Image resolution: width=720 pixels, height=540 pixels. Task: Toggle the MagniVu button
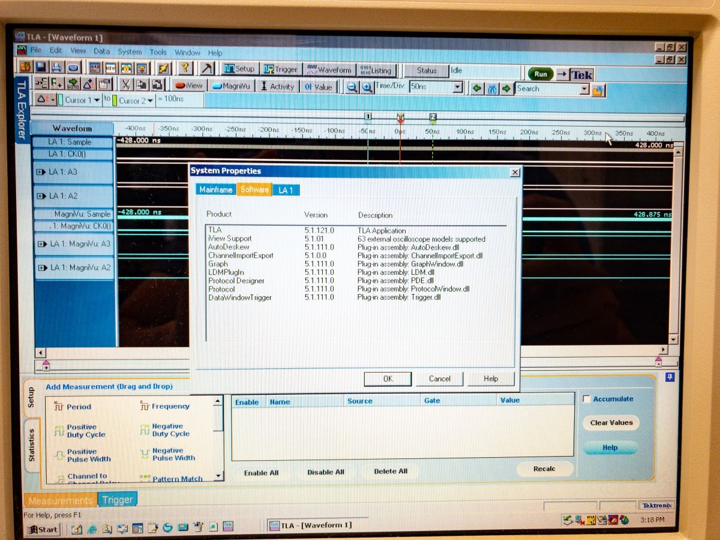pos(231,86)
